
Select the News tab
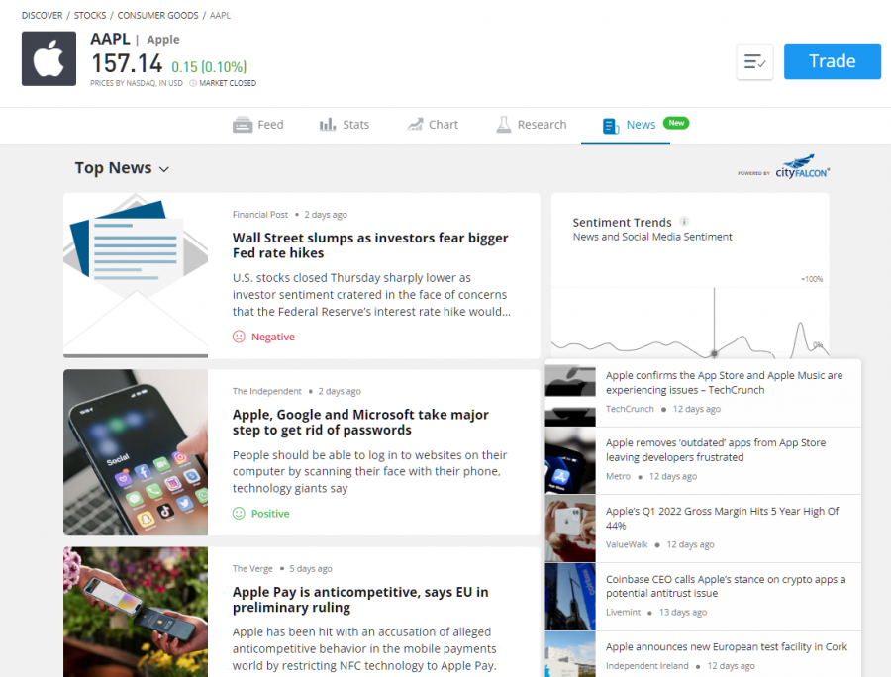point(629,125)
